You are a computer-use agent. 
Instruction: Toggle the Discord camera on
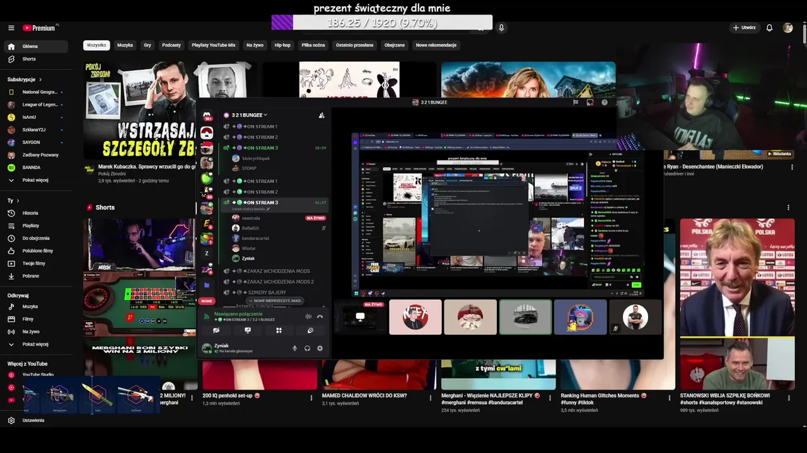click(x=216, y=330)
